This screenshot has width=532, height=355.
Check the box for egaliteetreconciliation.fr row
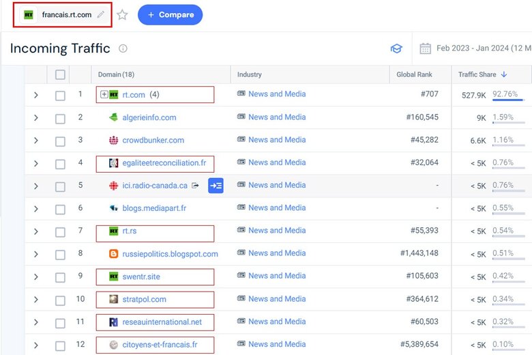pyautogui.click(x=60, y=164)
